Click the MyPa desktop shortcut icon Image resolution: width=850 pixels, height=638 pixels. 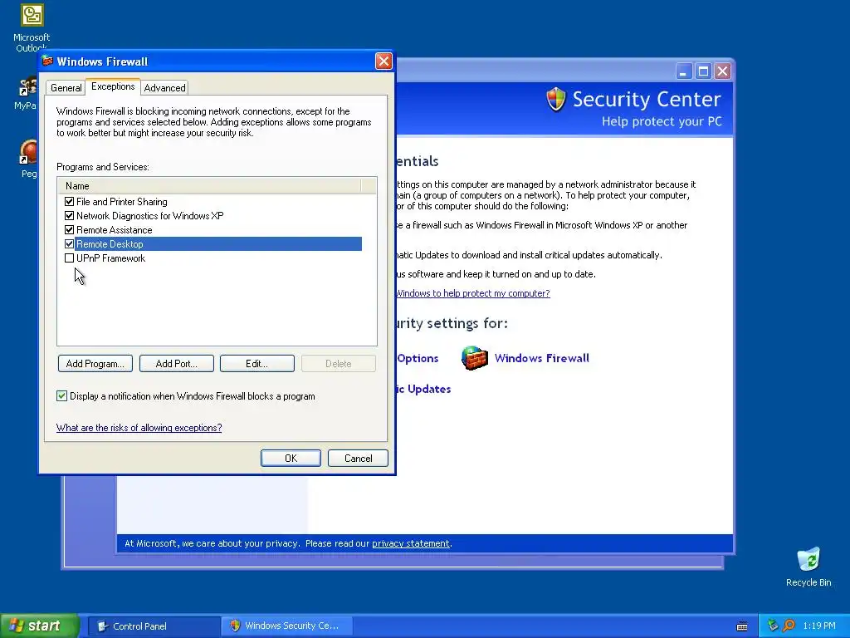(x=27, y=86)
